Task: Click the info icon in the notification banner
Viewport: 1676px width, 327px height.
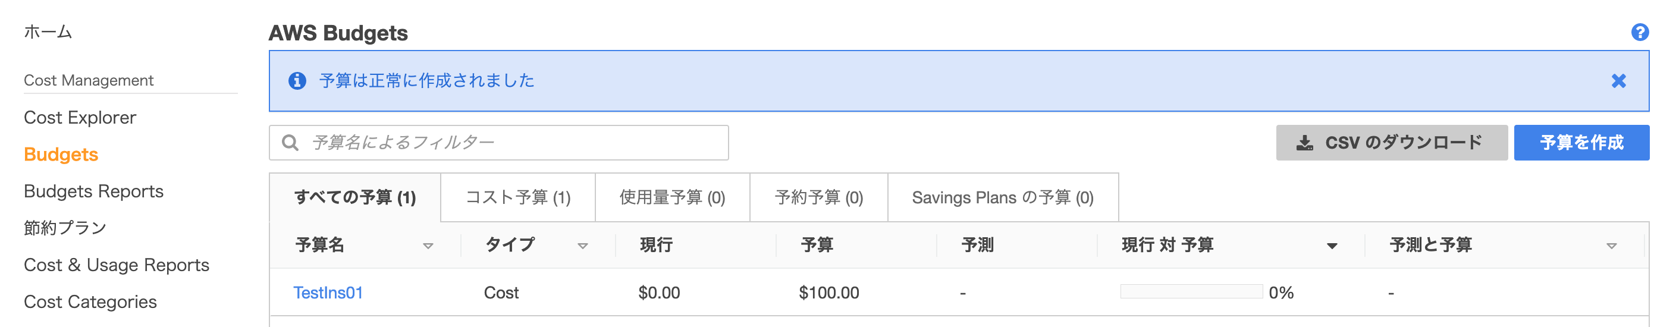Action: [297, 81]
